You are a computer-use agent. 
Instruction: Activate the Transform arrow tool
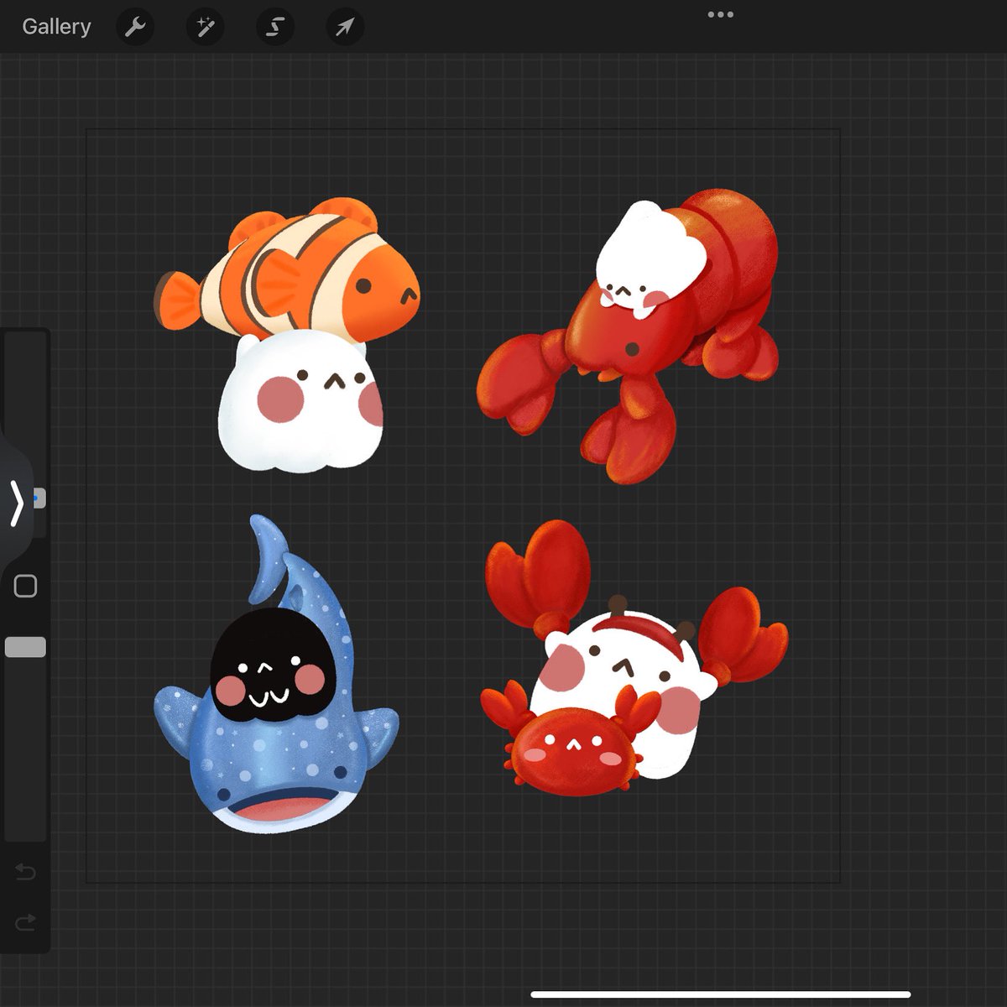[x=344, y=28]
